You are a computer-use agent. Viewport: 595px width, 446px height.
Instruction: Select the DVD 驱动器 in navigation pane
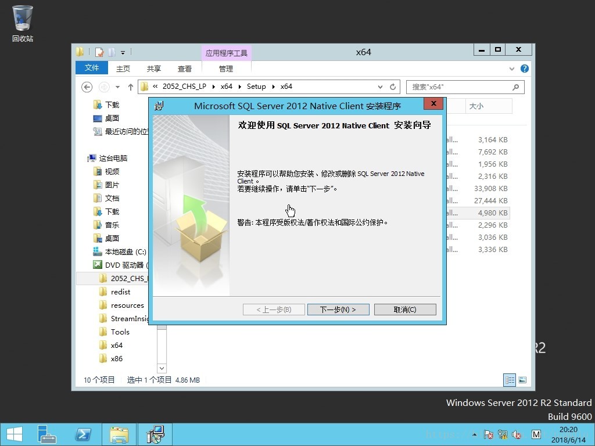point(121,265)
